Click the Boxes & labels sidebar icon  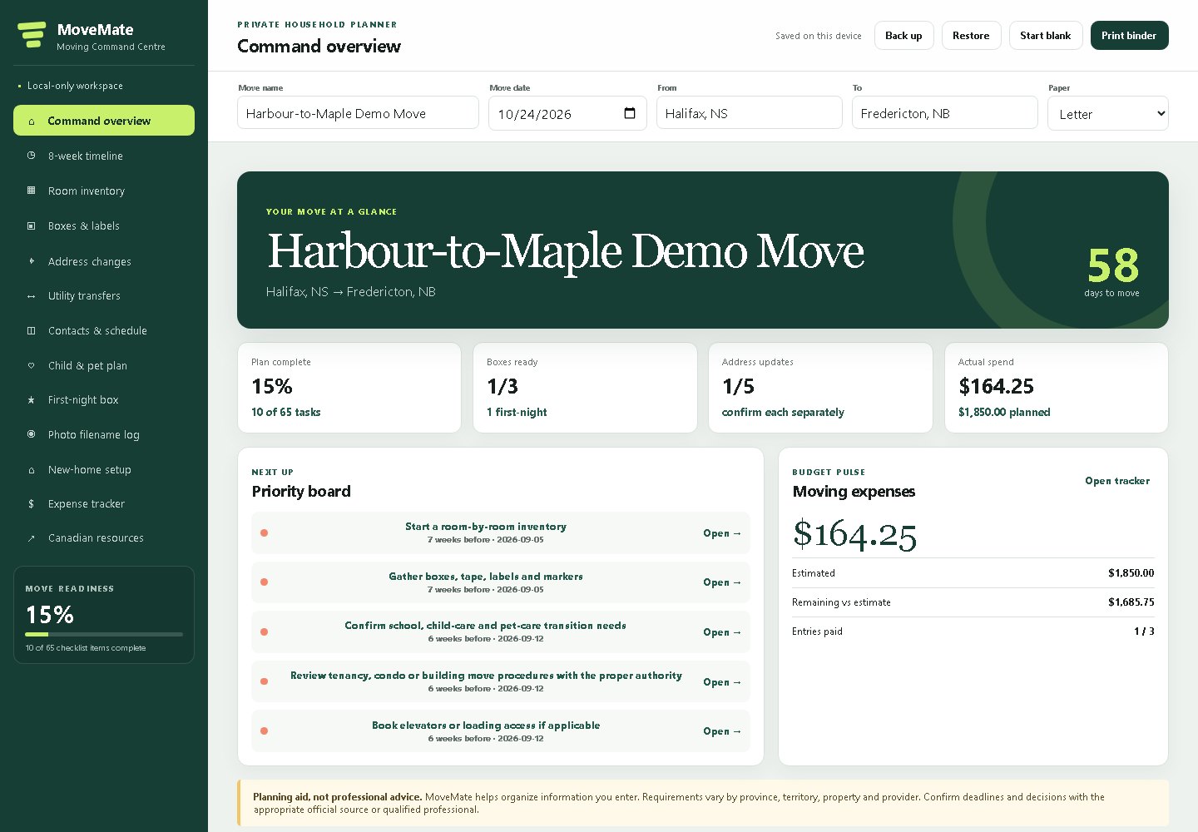tap(32, 225)
